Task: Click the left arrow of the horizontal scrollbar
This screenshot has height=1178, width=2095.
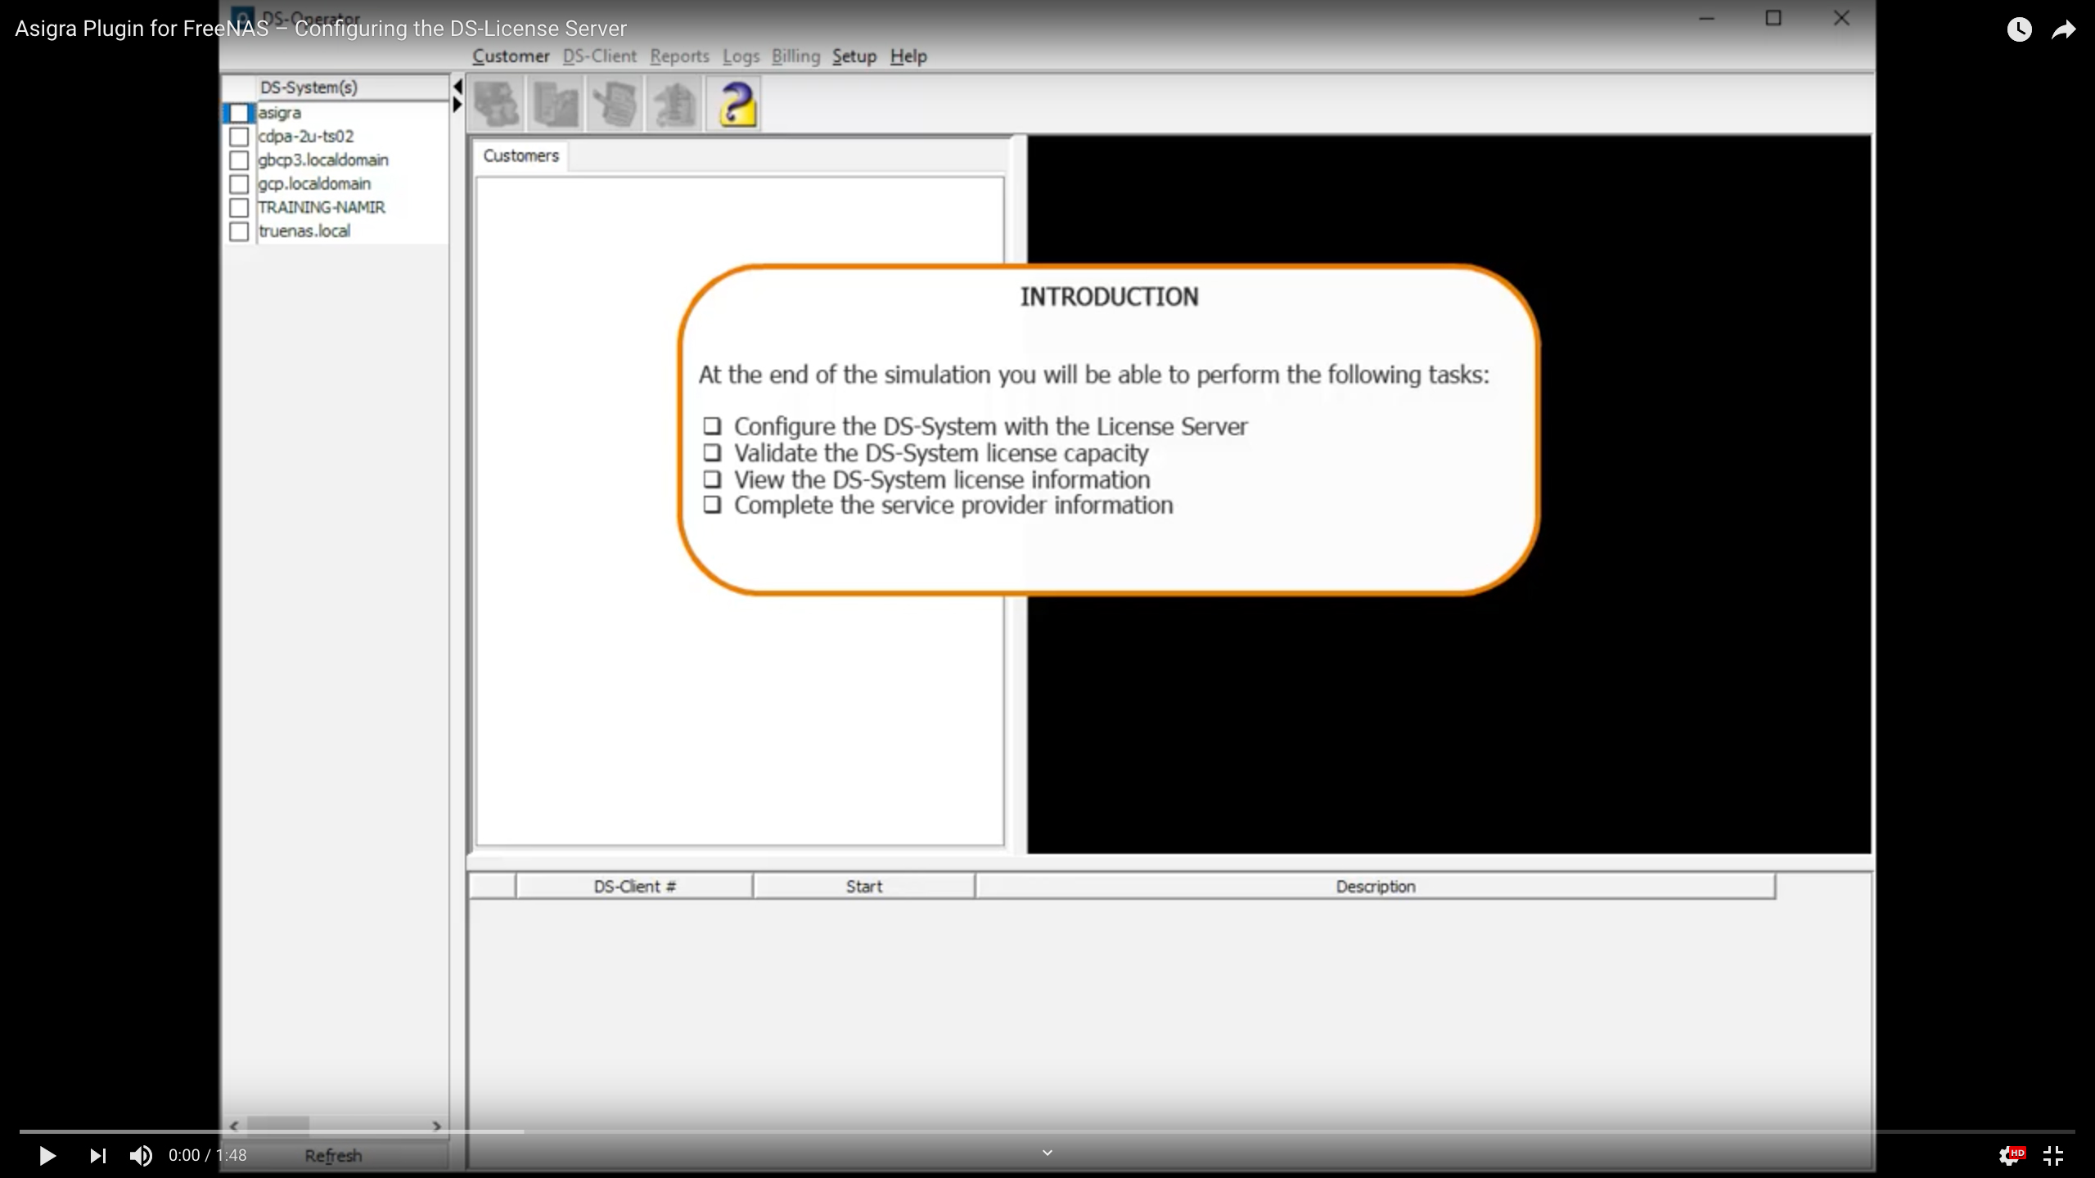Action: [234, 1126]
